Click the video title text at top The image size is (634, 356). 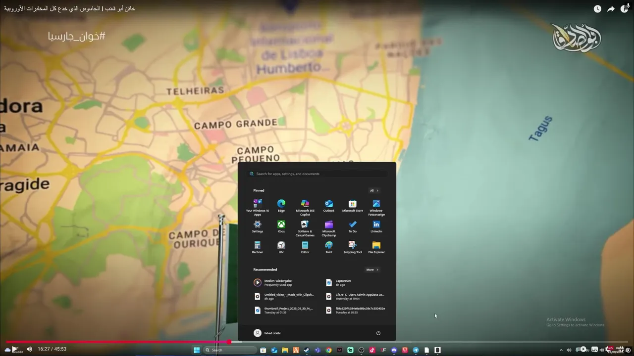(x=69, y=8)
